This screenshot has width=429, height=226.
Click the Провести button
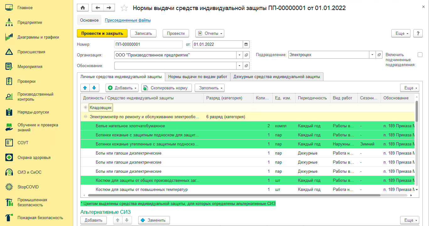click(x=176, y=33)
